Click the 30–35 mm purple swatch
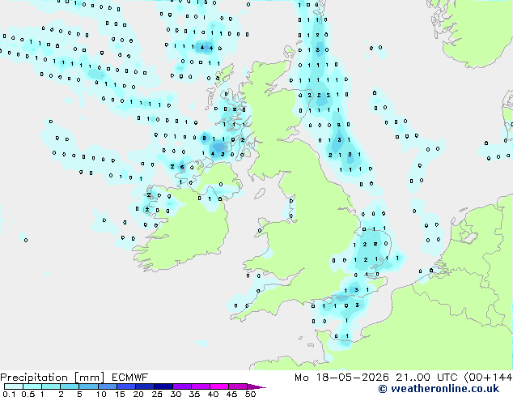 click(181, 386)
